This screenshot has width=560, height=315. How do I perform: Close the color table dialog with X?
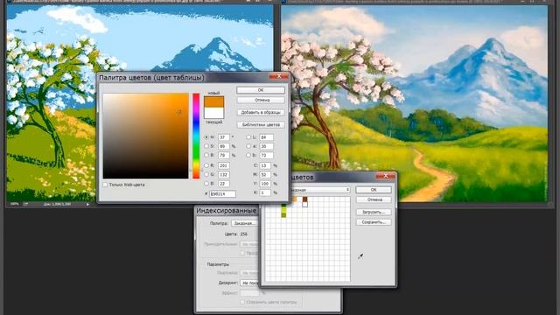tap(385, 176)
